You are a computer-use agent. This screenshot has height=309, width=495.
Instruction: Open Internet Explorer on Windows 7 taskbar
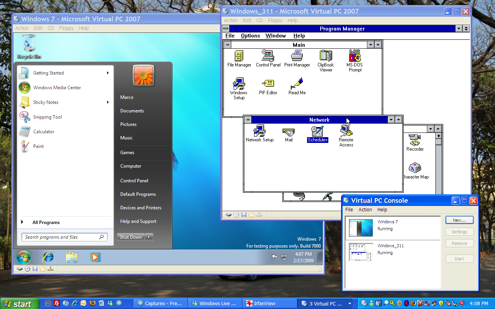48,257
